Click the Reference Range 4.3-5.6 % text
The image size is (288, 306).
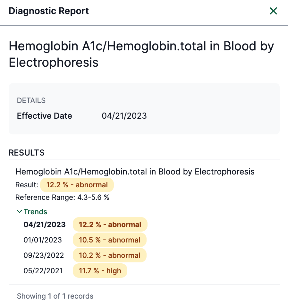[x=62, y=197]
